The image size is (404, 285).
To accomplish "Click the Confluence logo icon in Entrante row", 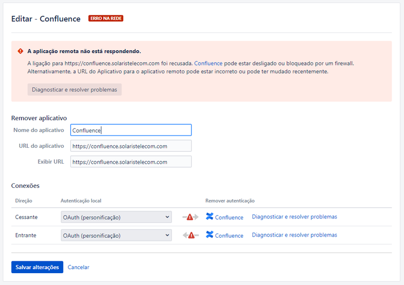I will [209, 234].
